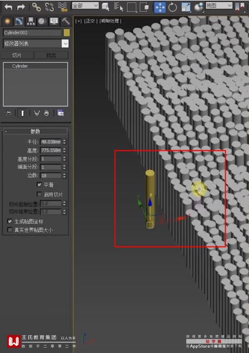
Task: Adjust the 高度 height spinner arrows
Action: (x=64, y=150)
